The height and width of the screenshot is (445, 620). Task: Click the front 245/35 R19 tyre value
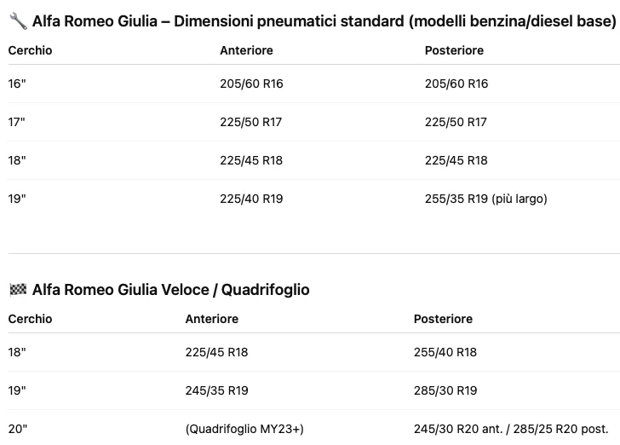(216, 390)
